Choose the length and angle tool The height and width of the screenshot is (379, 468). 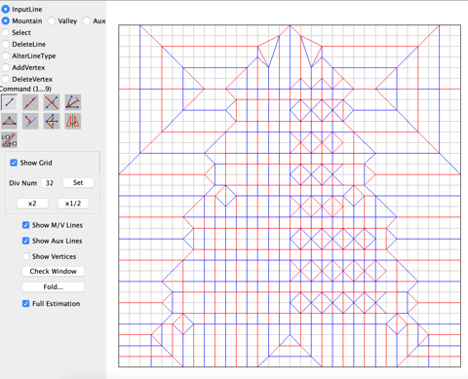click(x=9, y=139)
